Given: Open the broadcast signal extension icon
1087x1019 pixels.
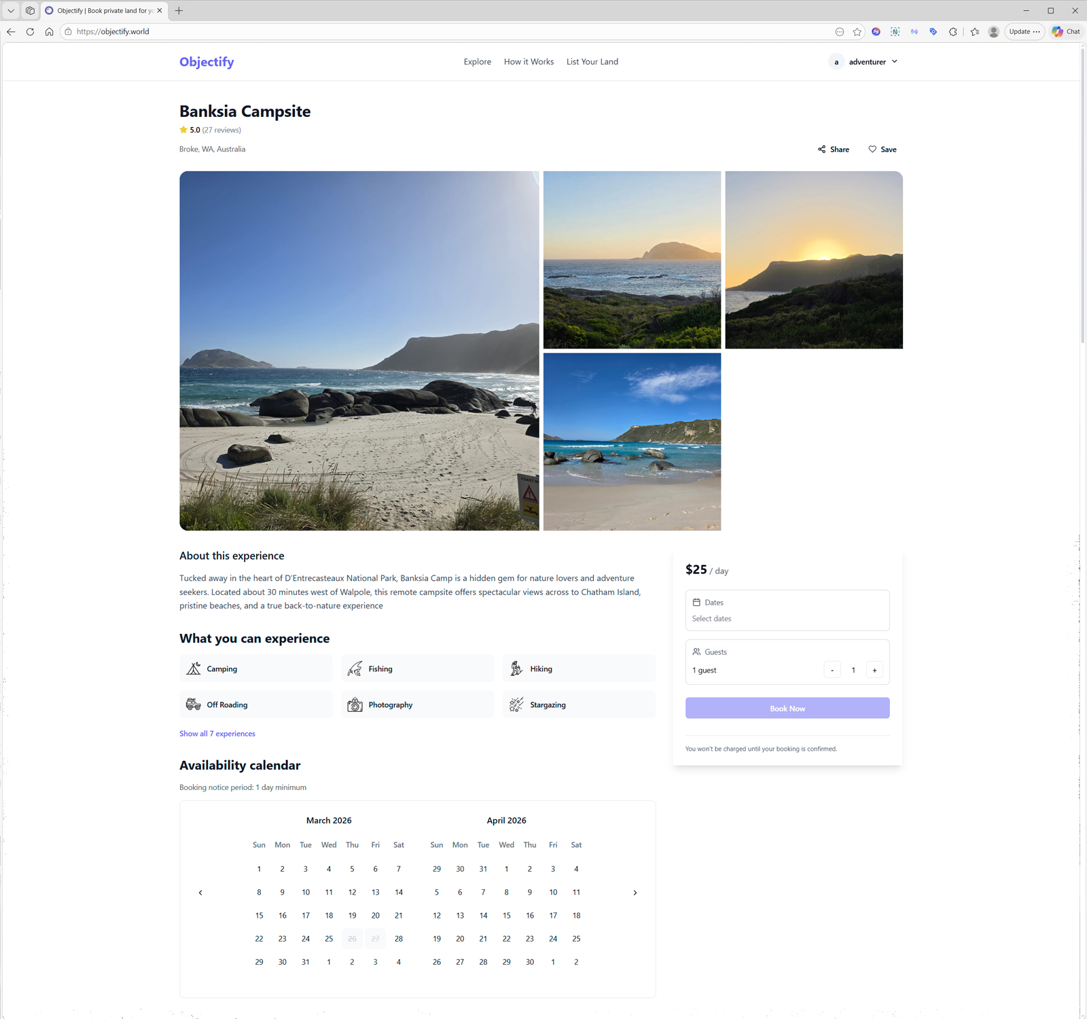Looking at the screenshot, I should pyautogui.click(x=914, y=32).
